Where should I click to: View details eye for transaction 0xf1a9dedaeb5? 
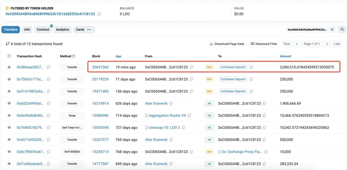coord(9,164)
